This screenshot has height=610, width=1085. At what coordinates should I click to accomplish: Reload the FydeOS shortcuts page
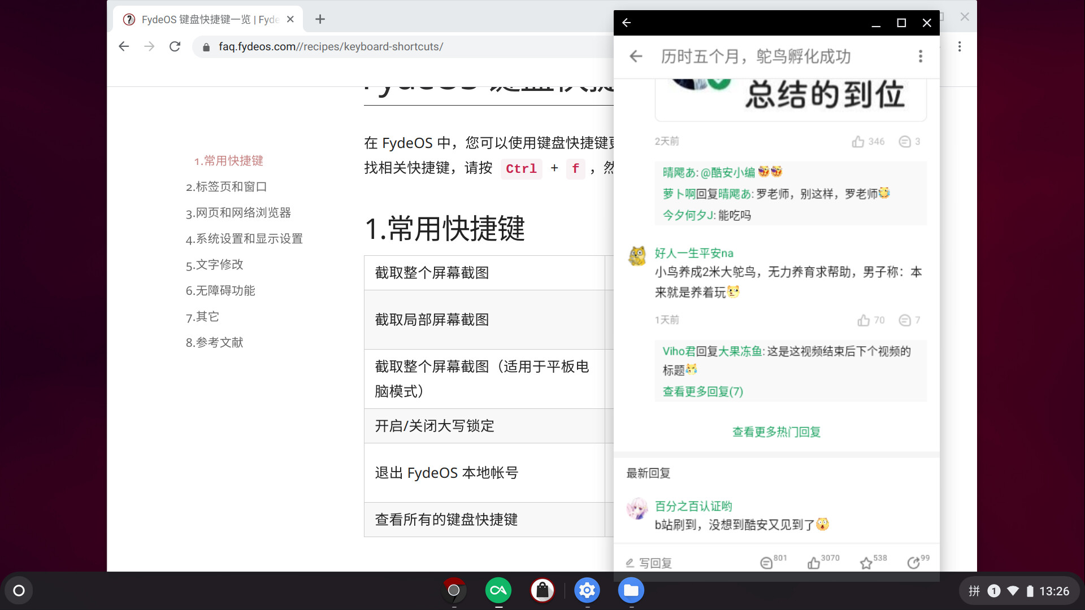pos(175,46)
